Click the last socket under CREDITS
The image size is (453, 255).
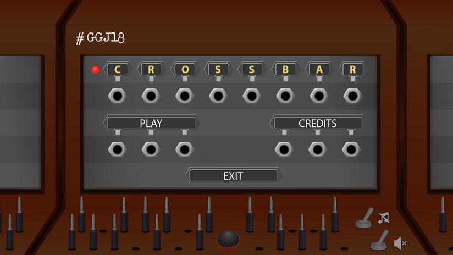[x=351, y=149]
